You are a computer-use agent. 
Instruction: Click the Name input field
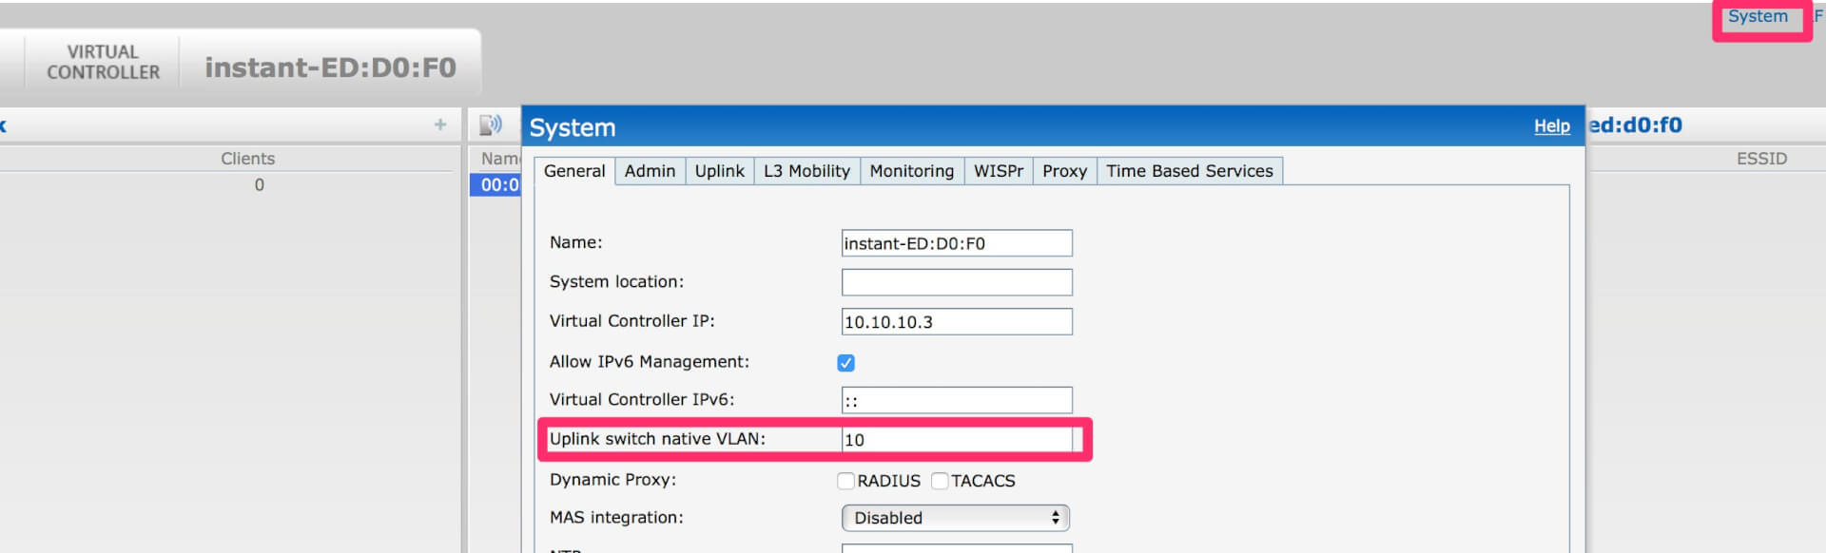coord(956,243)
